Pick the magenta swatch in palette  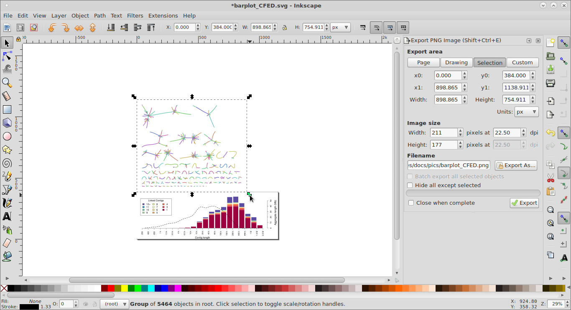[178, 288]
